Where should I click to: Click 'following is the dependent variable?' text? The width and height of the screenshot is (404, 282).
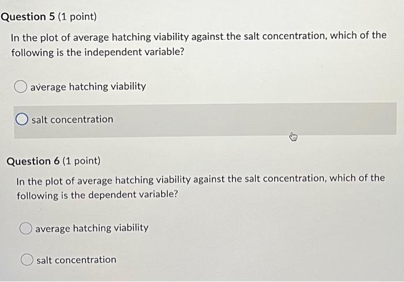coord(98,195)
